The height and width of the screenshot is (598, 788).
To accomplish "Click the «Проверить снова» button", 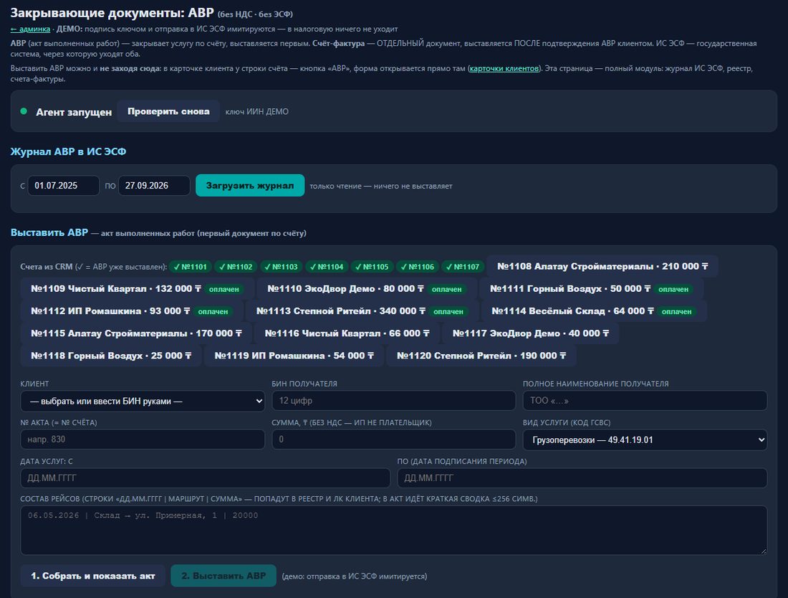I will [x=168, y=111].
